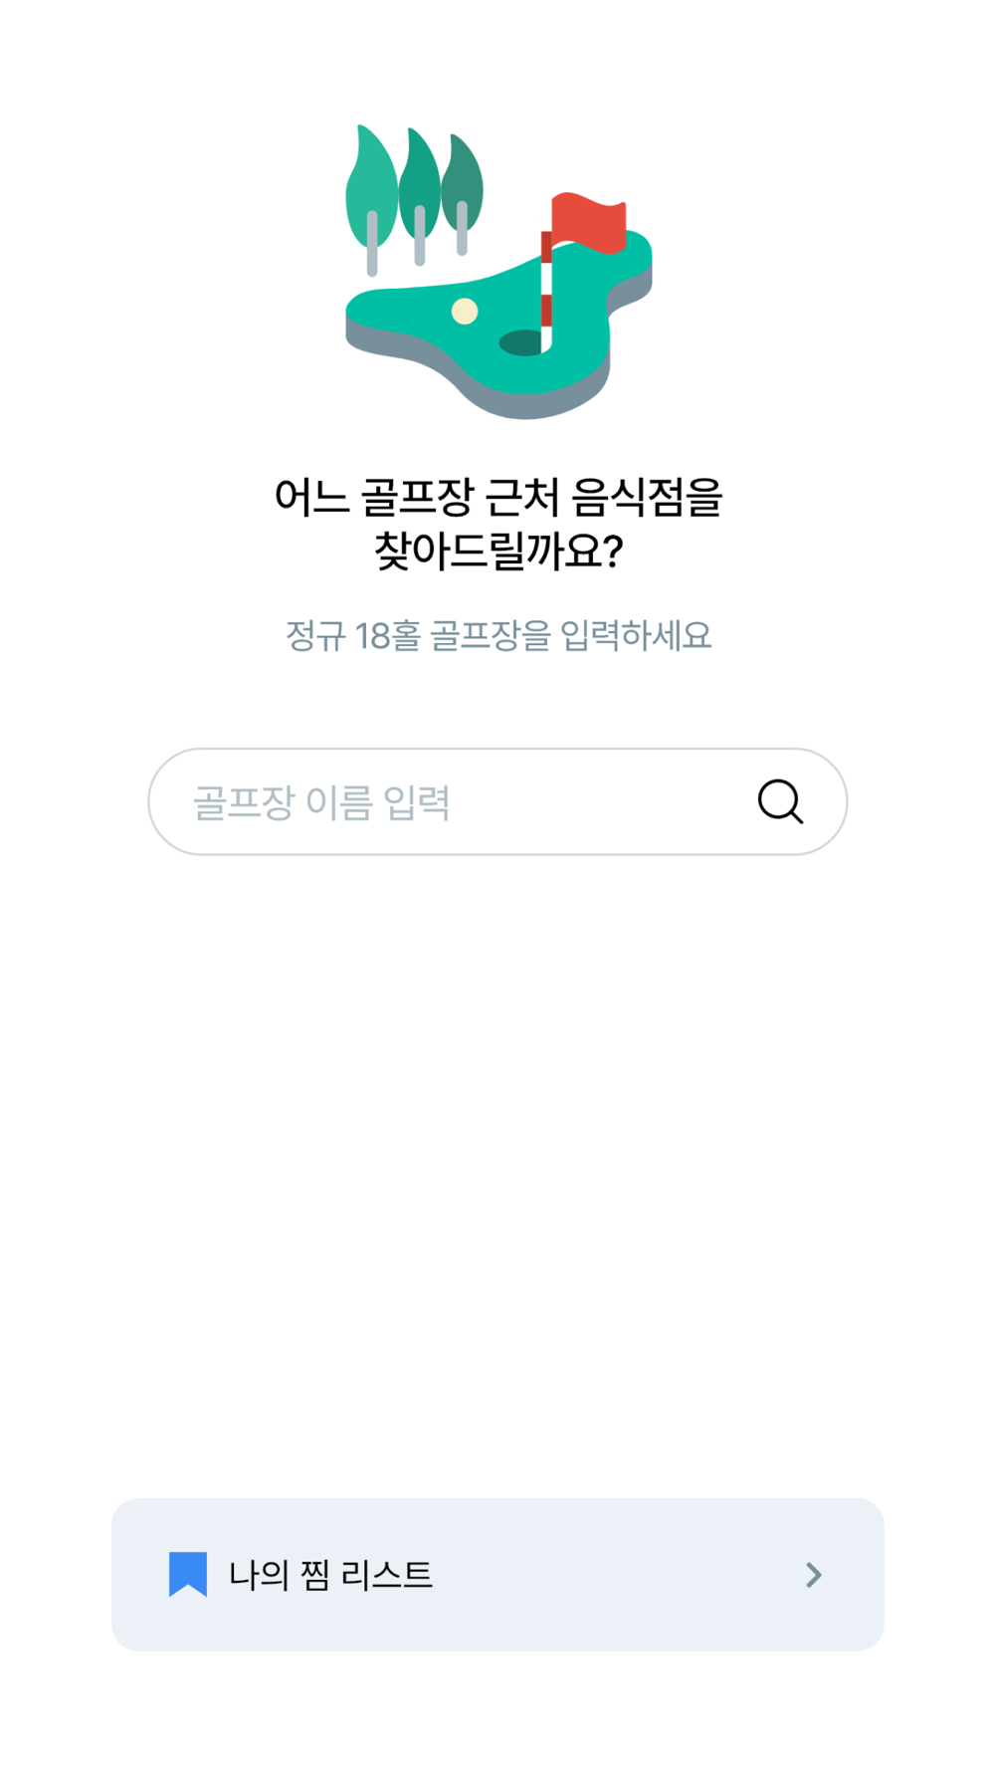Click the magnifying glass search icon
The image size is (995, 1770).
(780, 801)
